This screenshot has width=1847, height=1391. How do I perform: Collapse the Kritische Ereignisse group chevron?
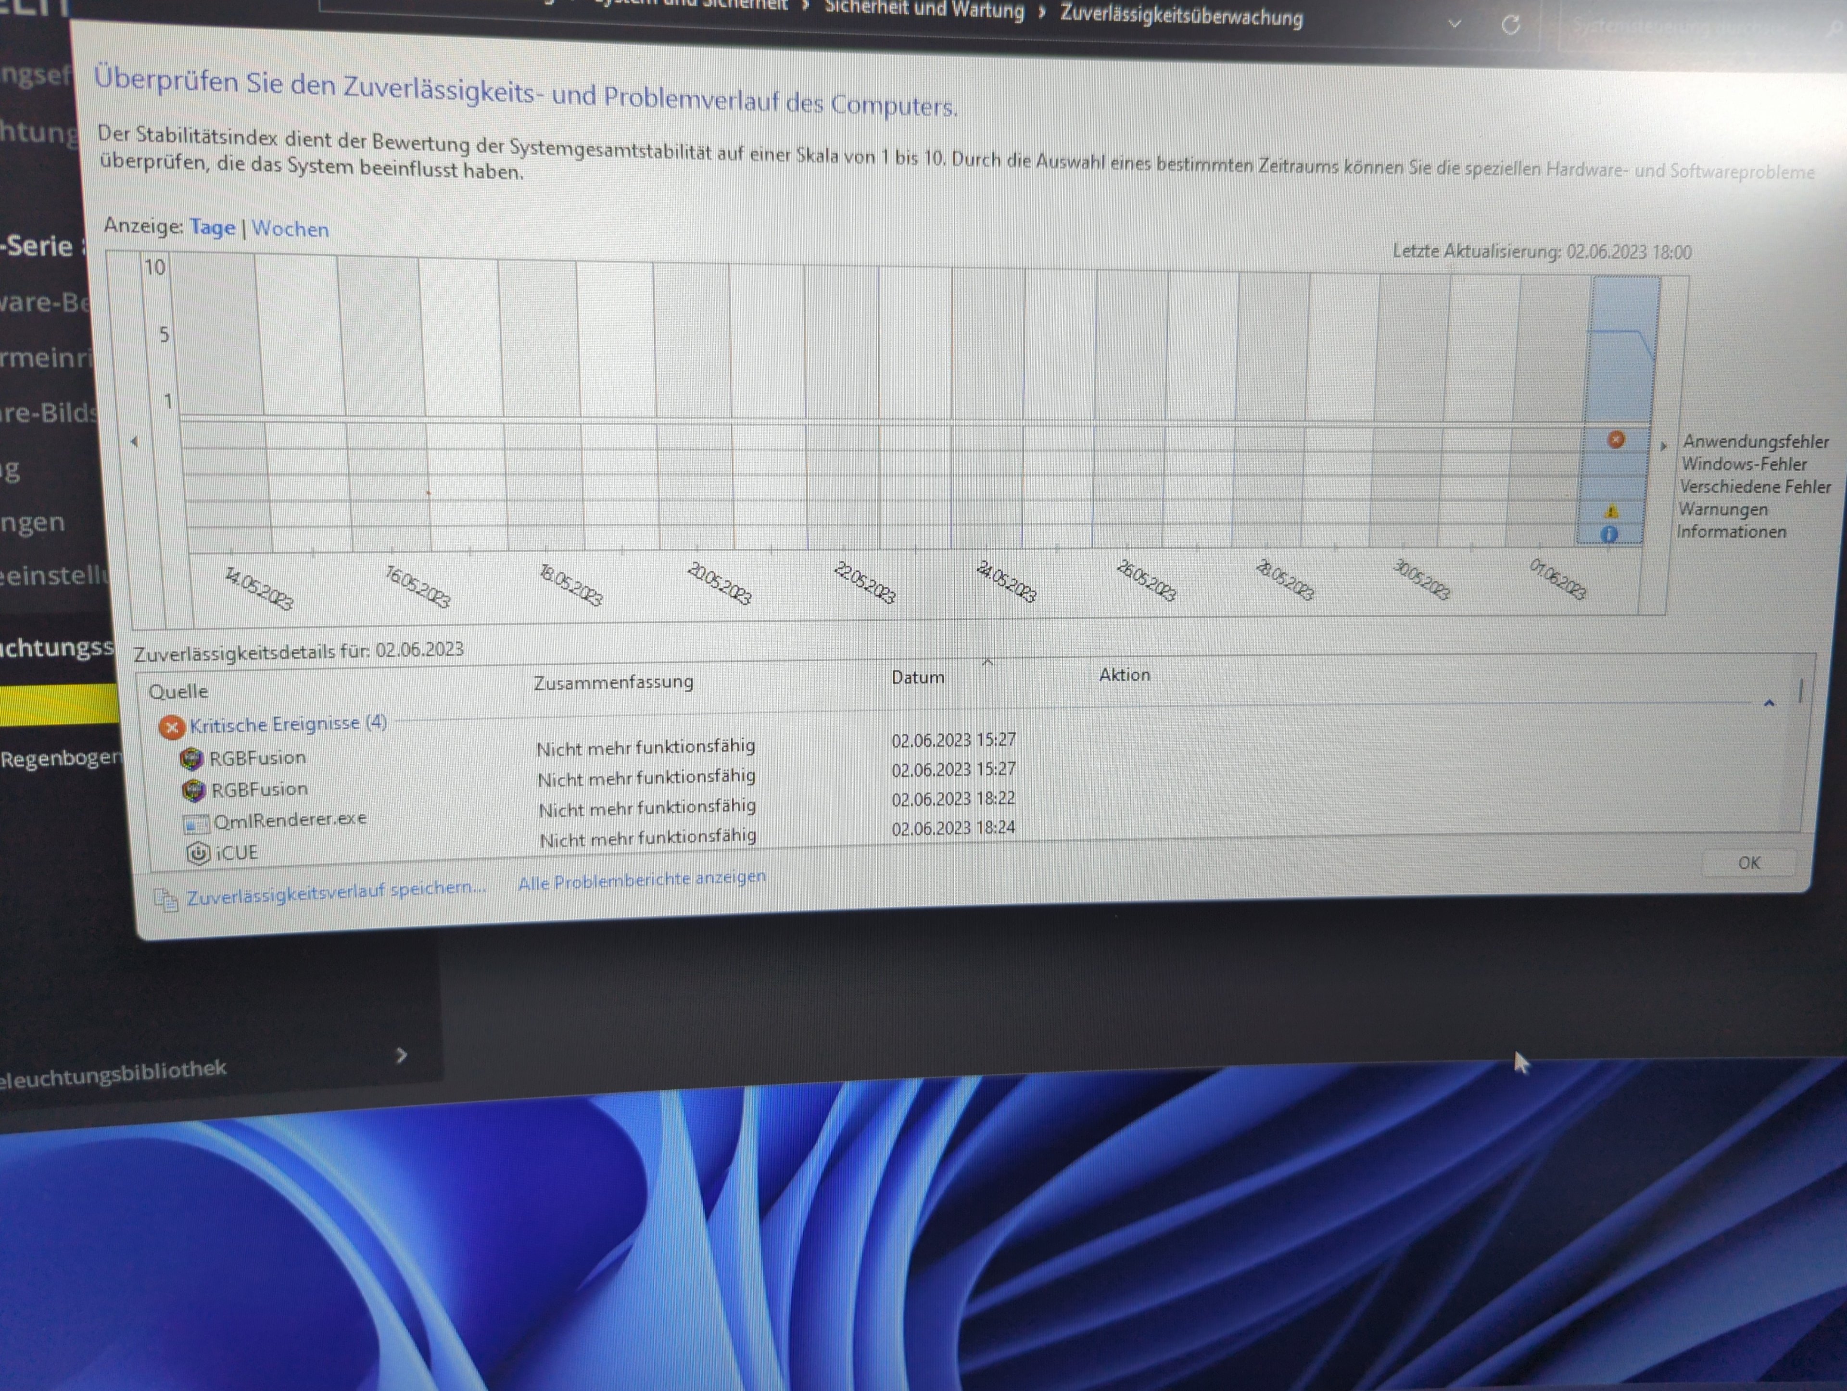1769,703
